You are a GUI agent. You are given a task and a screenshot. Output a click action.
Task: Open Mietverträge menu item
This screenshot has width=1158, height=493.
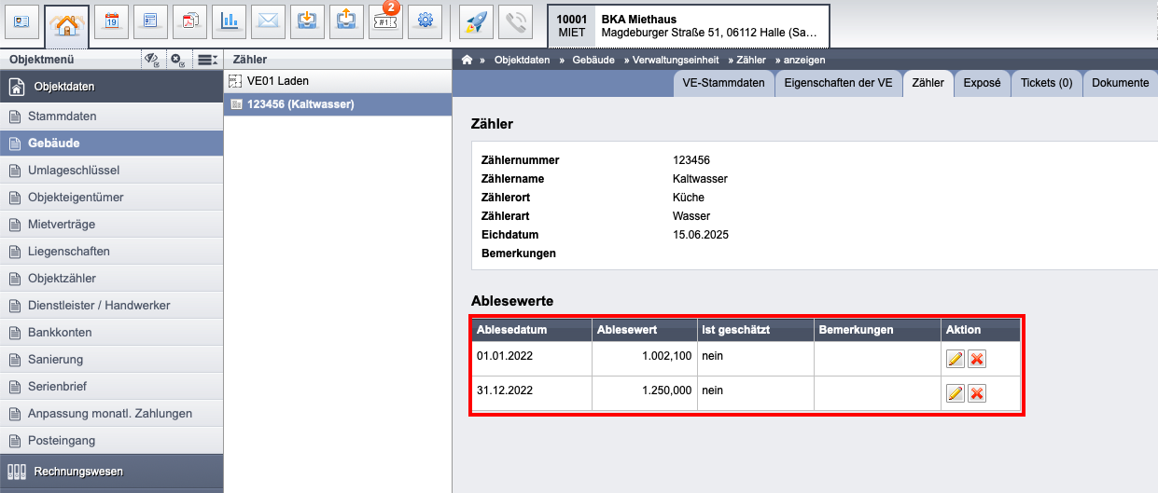(x=112, y=225)
